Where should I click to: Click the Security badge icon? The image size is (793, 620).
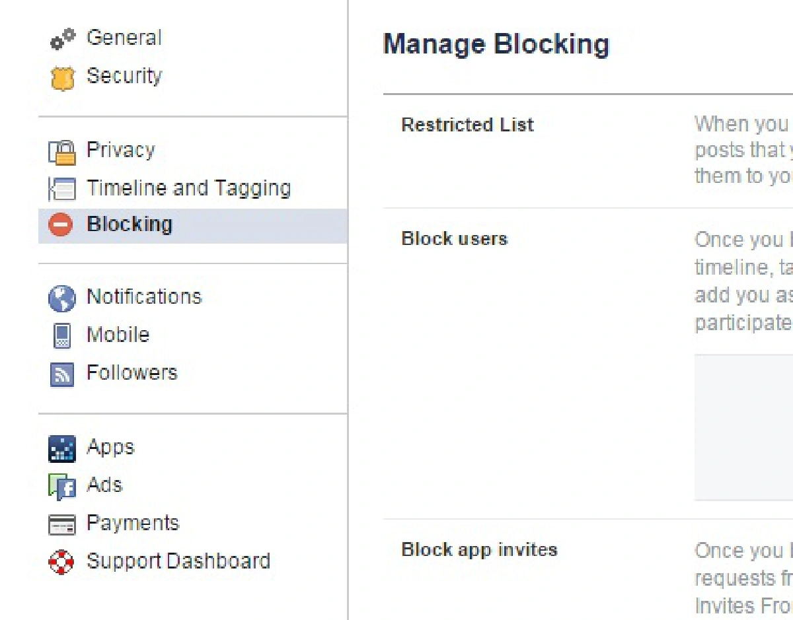[62, 78]
